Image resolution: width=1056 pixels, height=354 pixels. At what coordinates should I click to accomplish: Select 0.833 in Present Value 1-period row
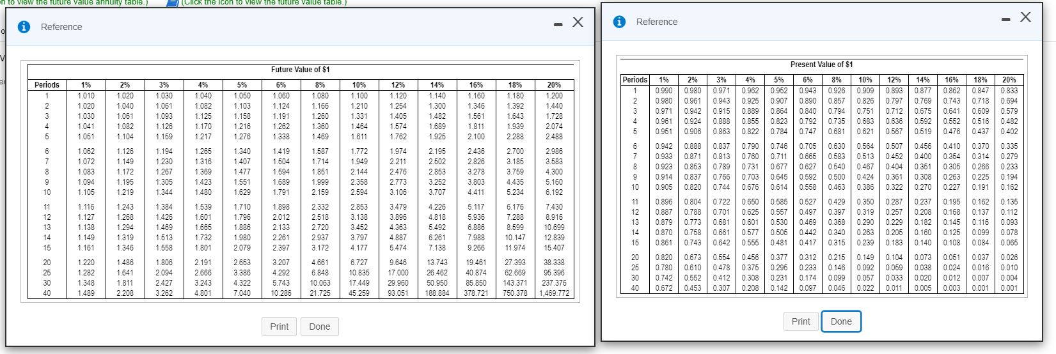pyautogui.click(x=1009, y=91)
